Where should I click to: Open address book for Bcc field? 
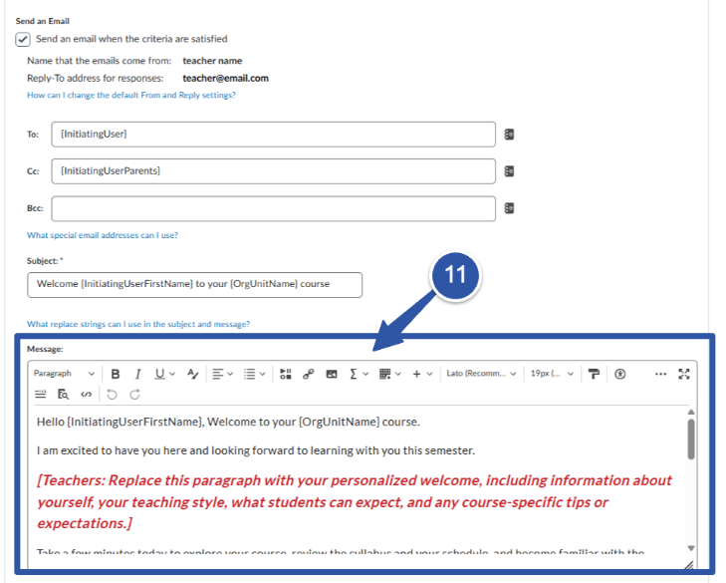(509, 208)
